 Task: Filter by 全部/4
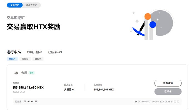(12, 59)
